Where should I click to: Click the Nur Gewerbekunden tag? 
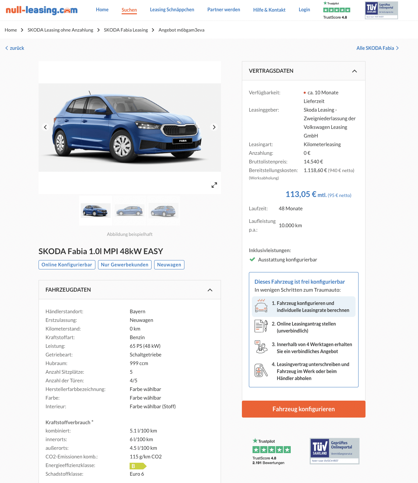[125, 265]
